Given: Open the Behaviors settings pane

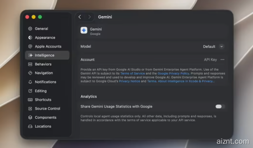Looking at the screenshot, I should 47,64.
